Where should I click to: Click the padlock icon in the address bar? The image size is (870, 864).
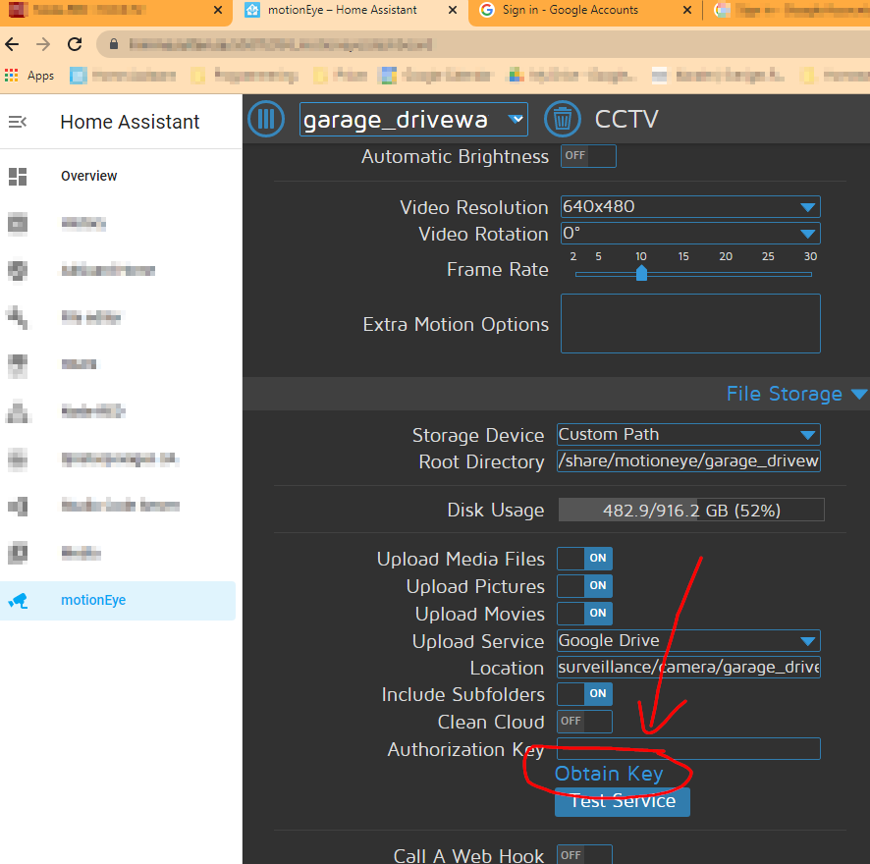[117, 44]
